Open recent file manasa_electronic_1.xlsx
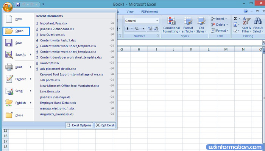Screen dimensions: 265x151 57,109
